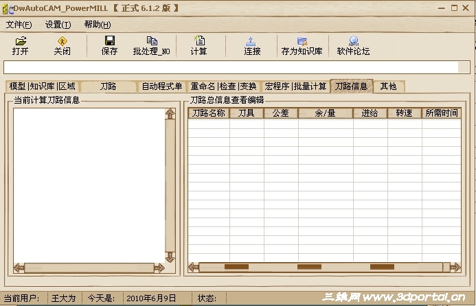The height and width of the screenshot is (306, 476).
Task: Click inside the 当前计算刀路信息 list area
Action: coord(89,186)
